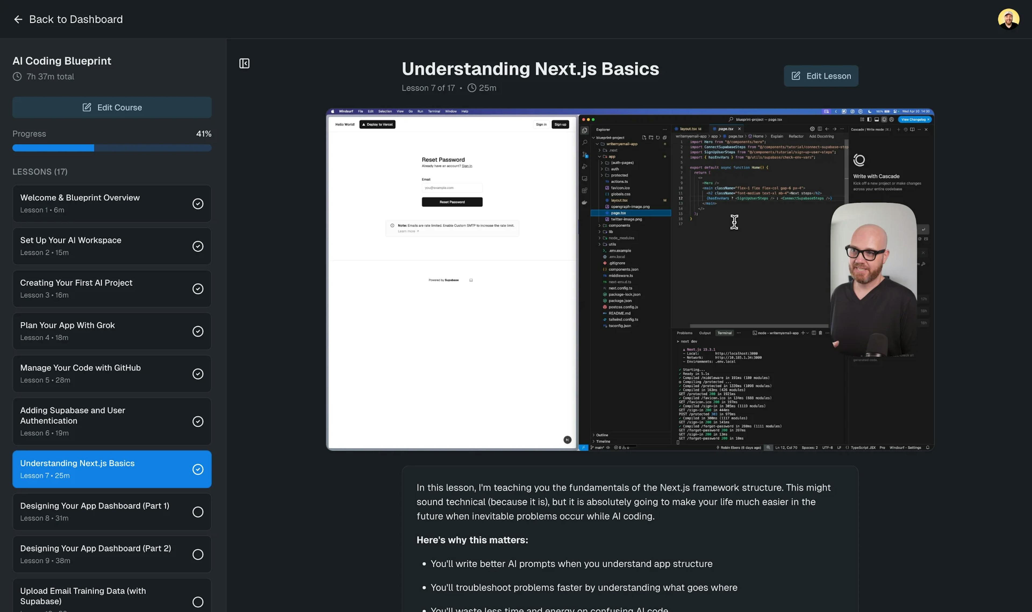Screen dimensions: 1032x612
Task: Click the 41% progress value
Action: (204, 134)
